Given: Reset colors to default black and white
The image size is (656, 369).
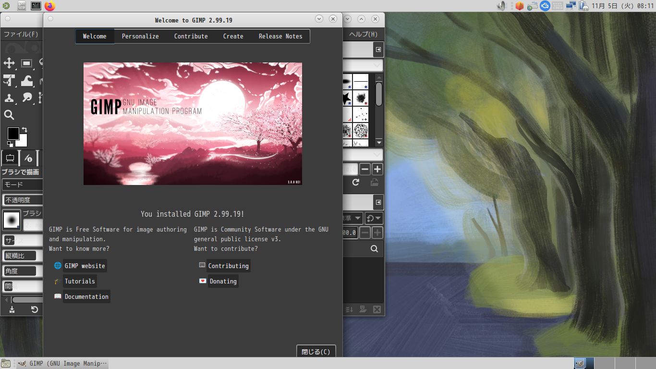Looking at the screenshot, I should click(10, 144).
